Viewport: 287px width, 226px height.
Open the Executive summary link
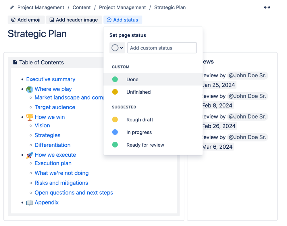[51, 79]
